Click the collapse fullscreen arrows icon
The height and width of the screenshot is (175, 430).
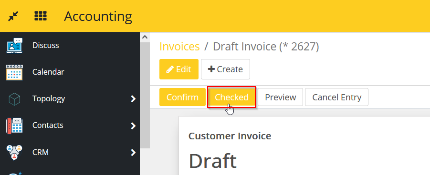tap(13, 16)
